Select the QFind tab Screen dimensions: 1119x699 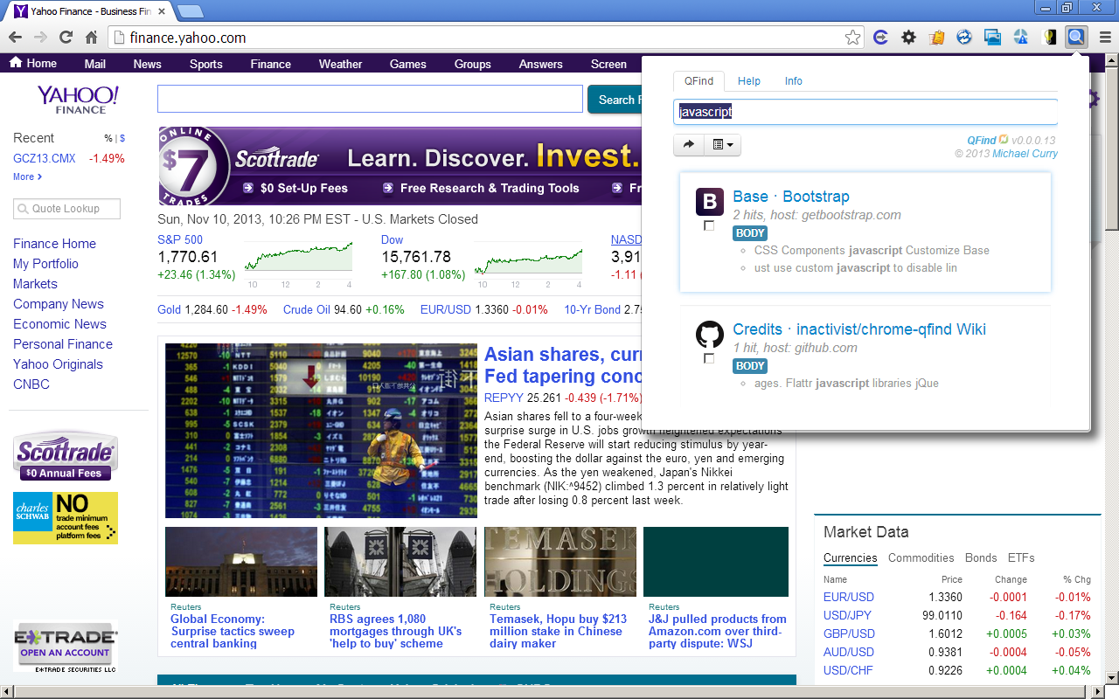point(699,81)
